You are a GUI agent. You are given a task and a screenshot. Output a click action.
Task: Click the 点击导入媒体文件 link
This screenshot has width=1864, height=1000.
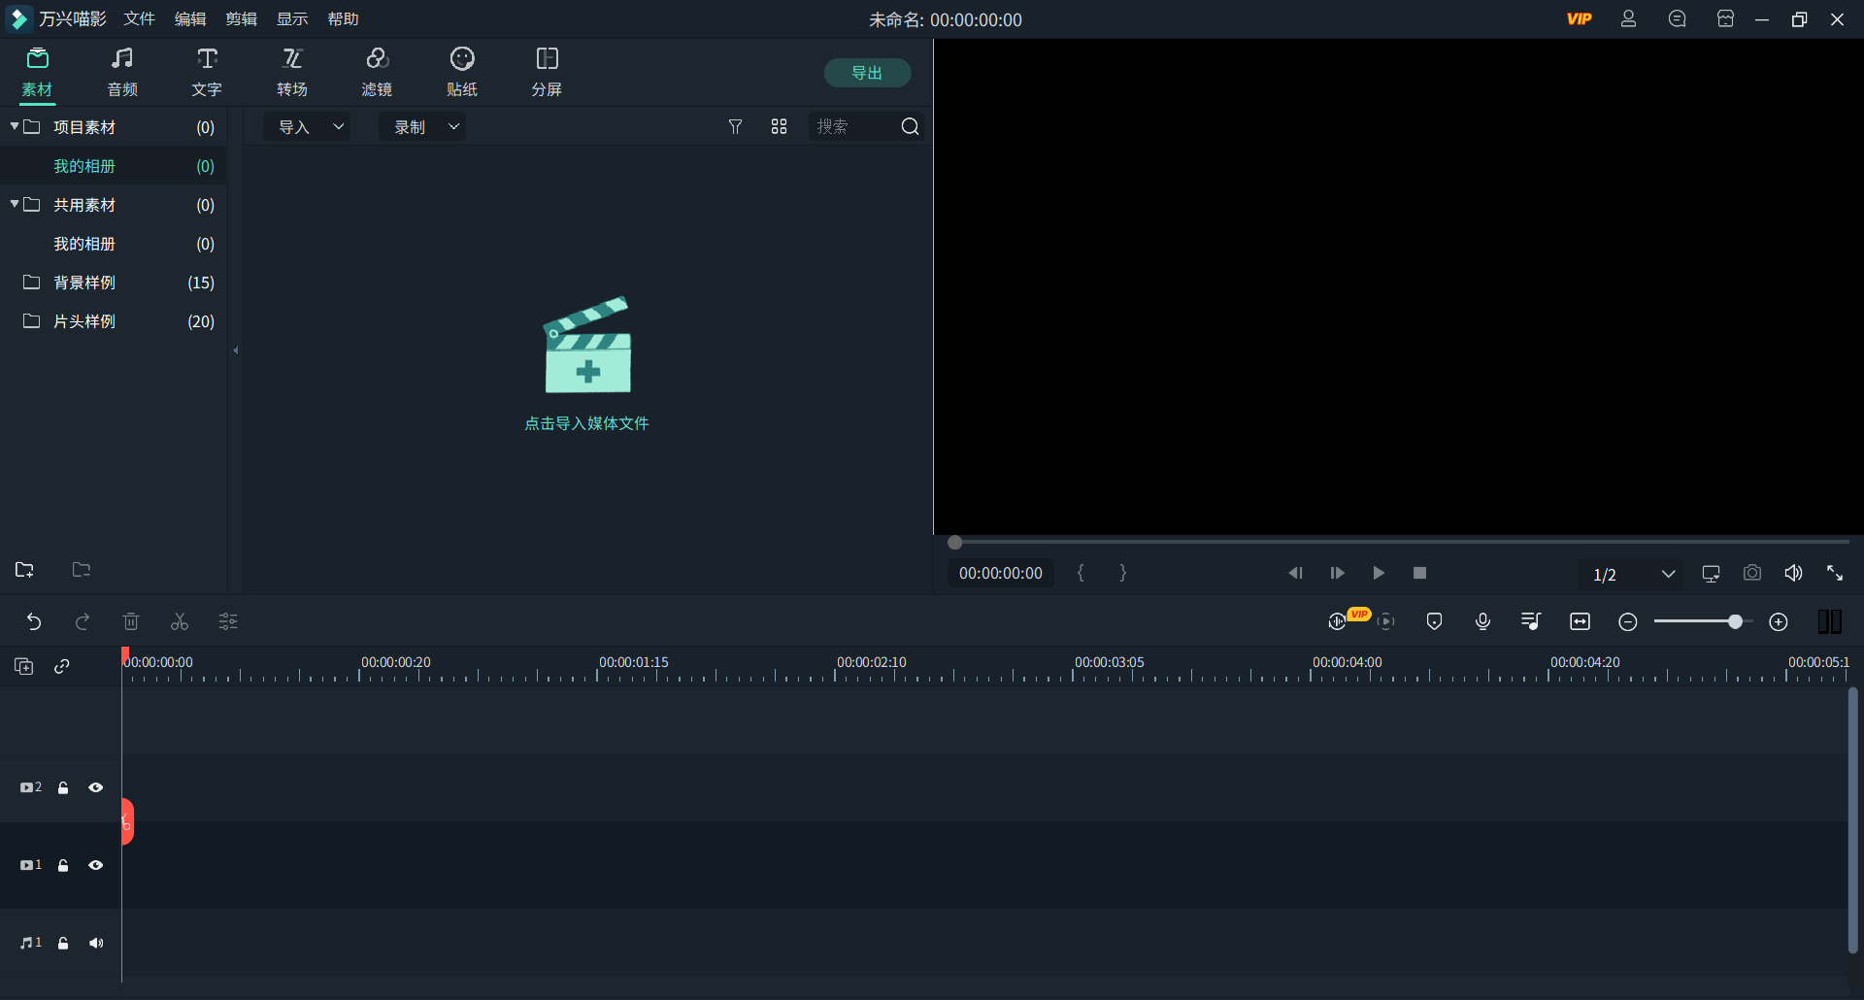[586, 423]
